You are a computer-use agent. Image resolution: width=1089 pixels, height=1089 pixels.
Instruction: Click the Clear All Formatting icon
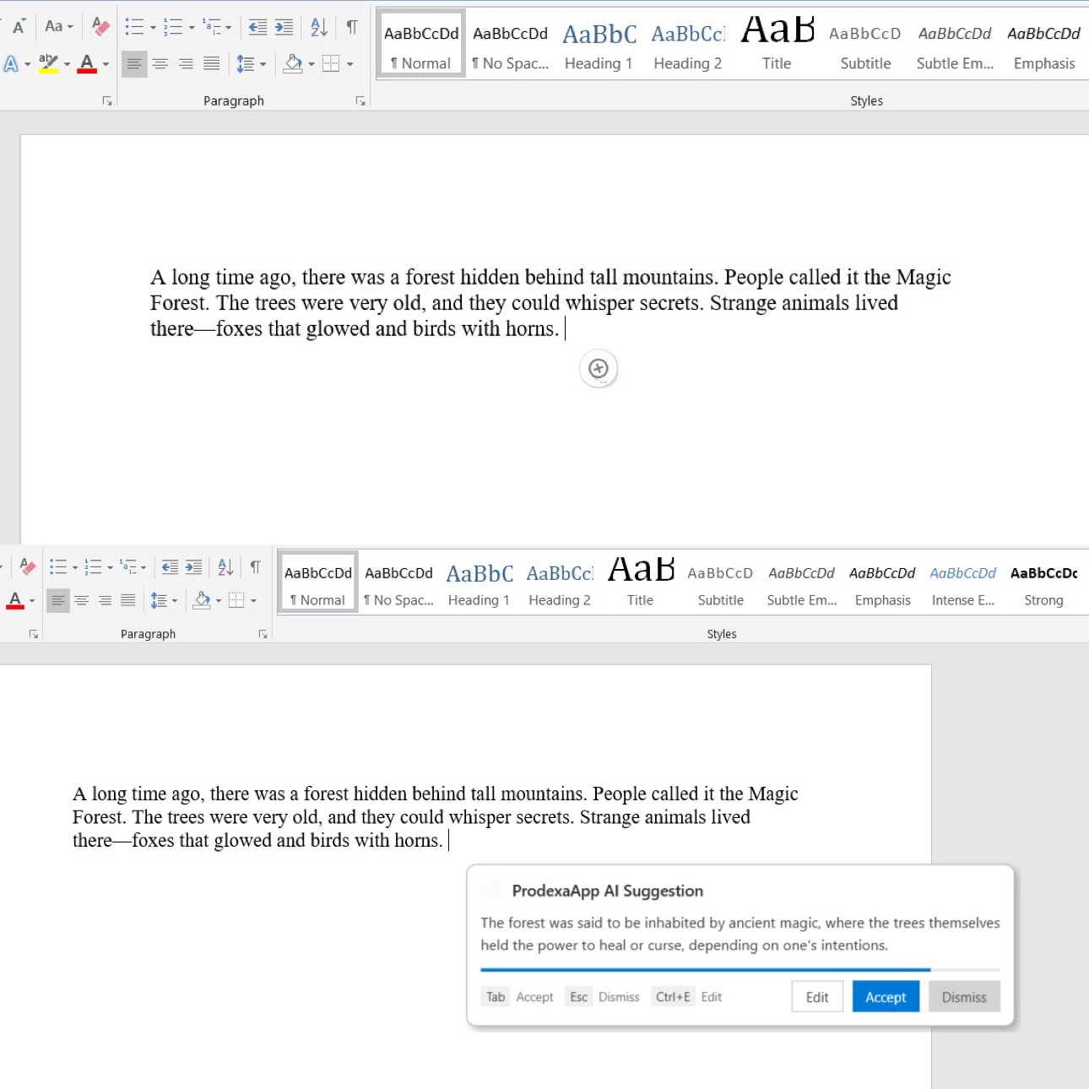coord(100,26)
